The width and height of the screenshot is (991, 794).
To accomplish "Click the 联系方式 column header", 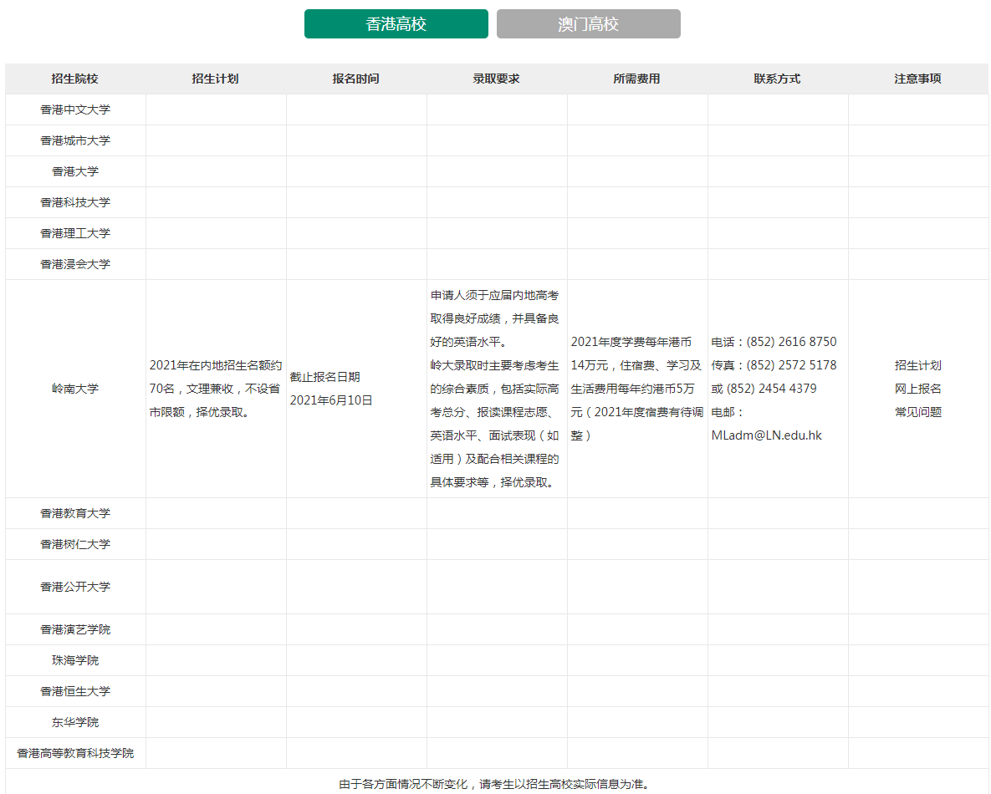I will point(778,79).
